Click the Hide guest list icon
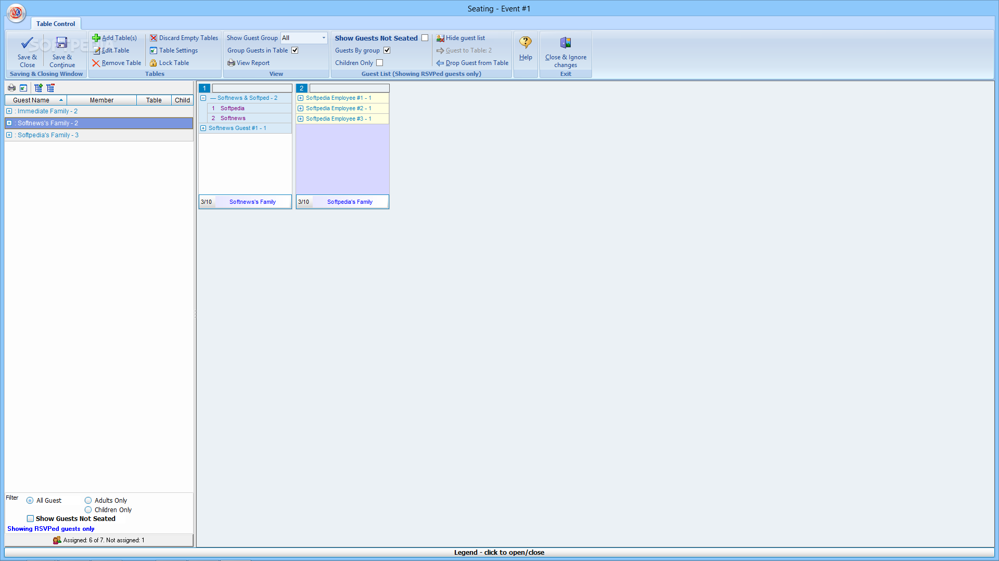Screen dimensions: 999x561 (440, 38)
